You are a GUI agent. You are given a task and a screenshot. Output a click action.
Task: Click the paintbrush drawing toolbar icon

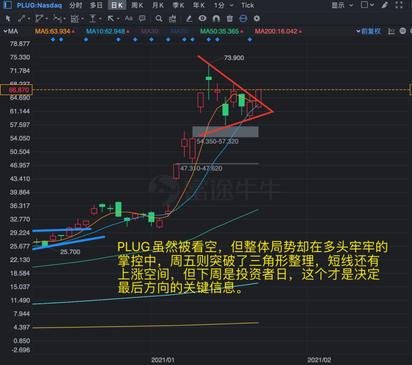(385, 5)
